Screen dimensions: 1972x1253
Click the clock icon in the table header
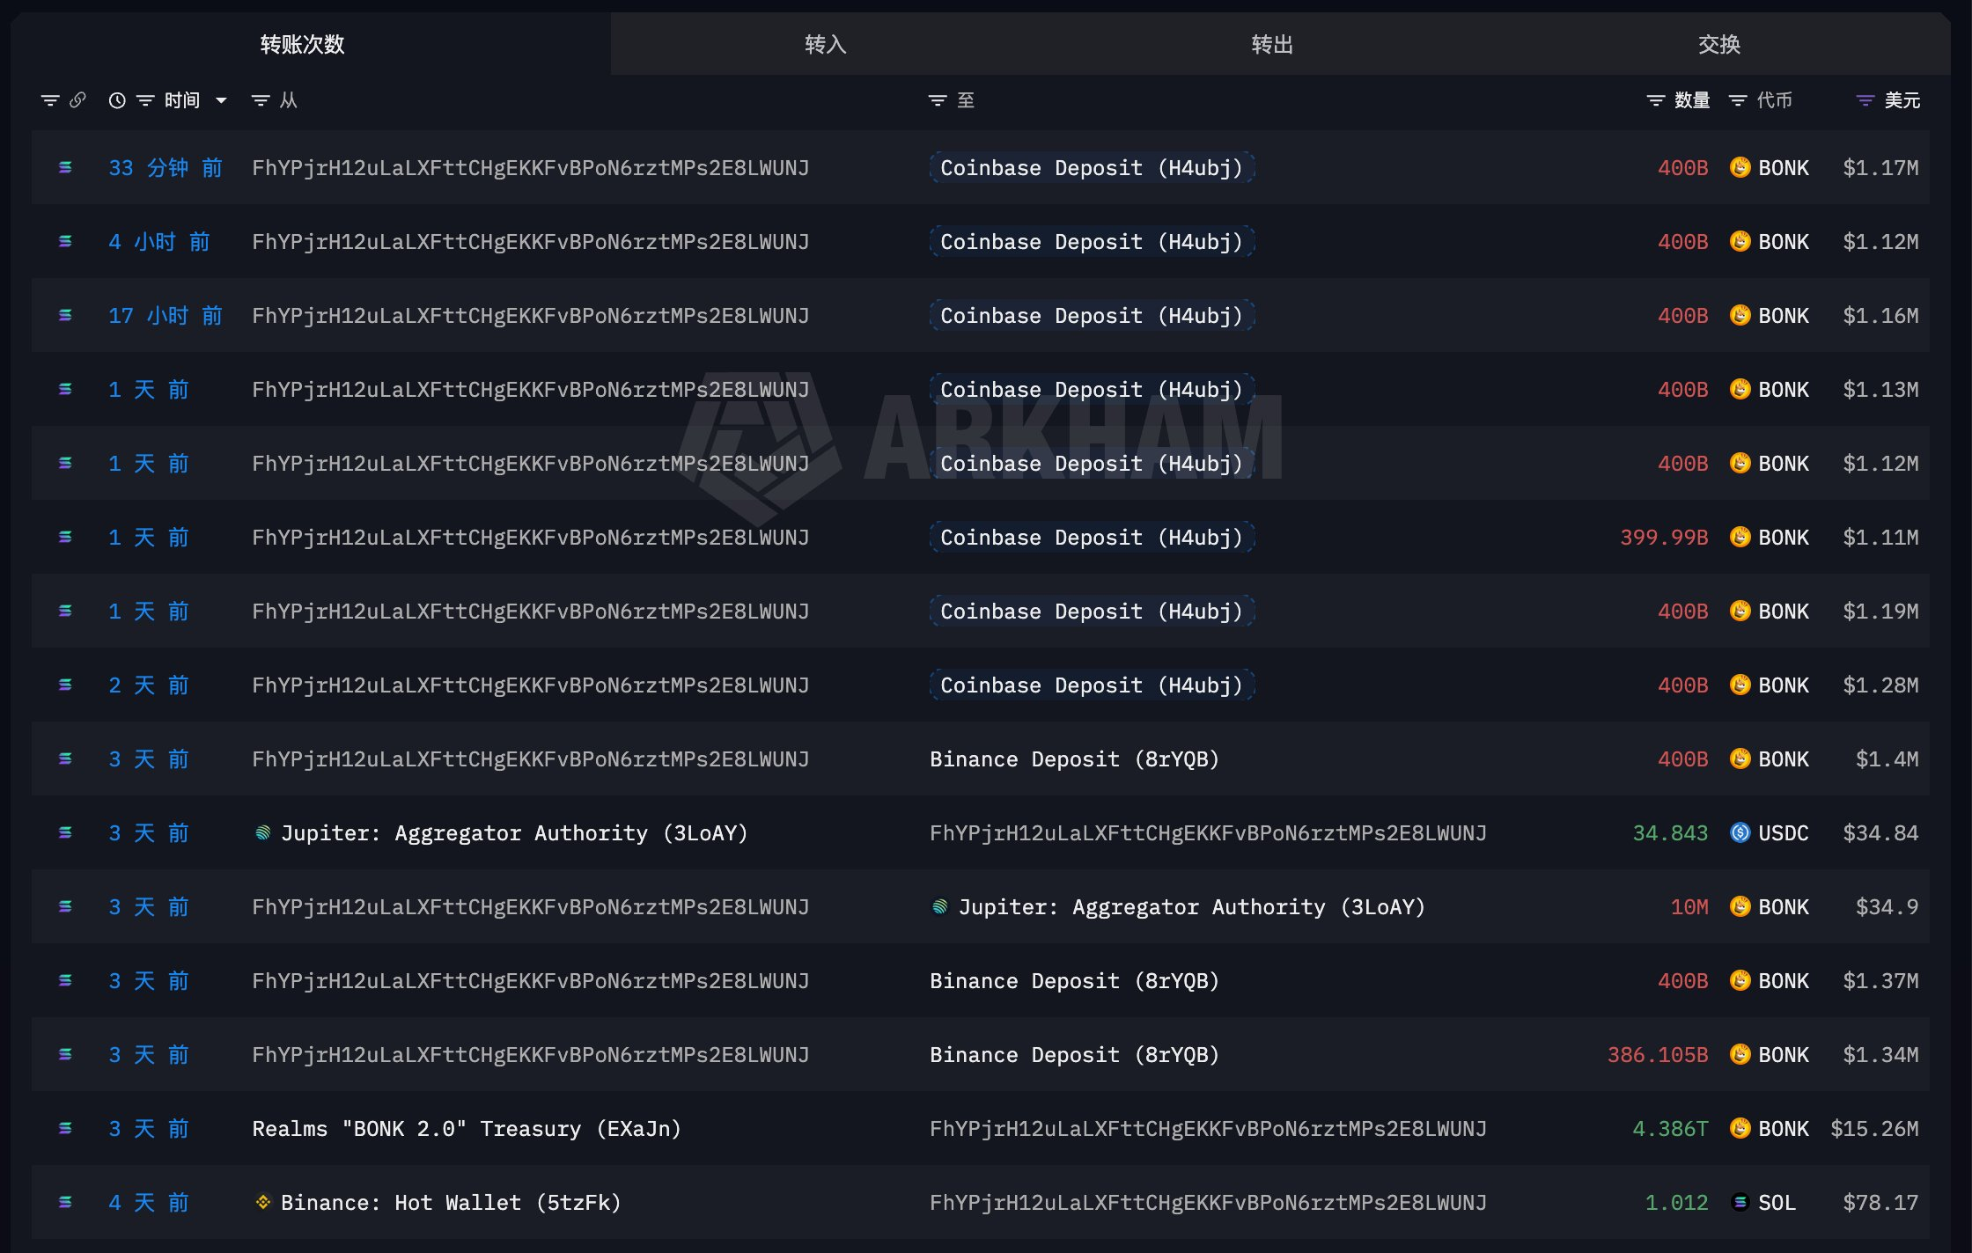(x=117, y=100)
